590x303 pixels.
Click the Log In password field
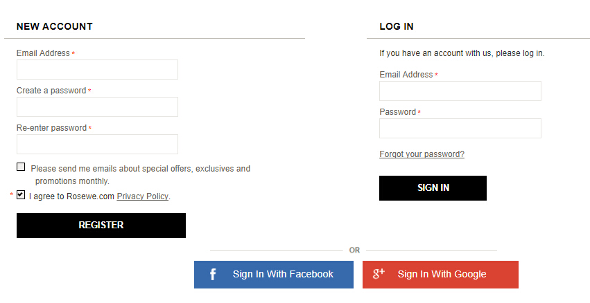[x=460, y=129]
